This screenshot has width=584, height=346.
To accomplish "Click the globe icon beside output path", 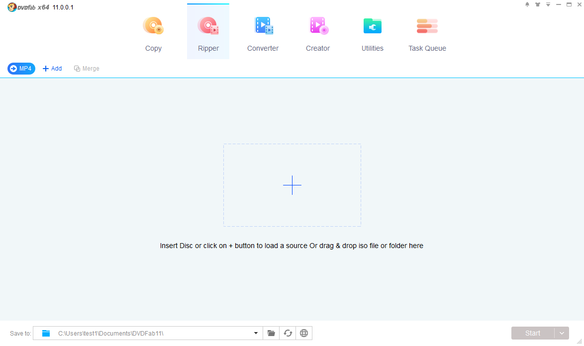I will coord(304,333).
